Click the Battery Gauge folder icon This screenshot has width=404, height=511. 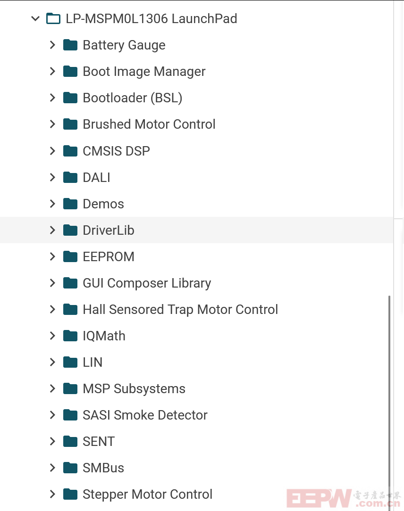[x=70, y=45]
